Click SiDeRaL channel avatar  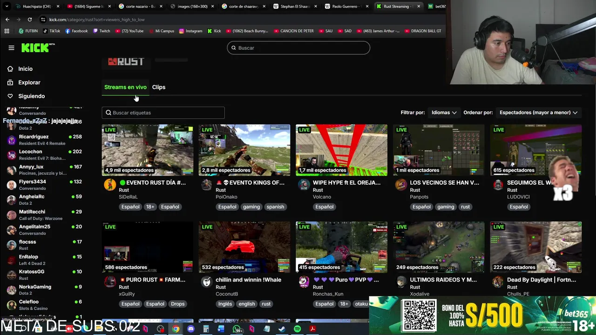[x=110, y=185]
